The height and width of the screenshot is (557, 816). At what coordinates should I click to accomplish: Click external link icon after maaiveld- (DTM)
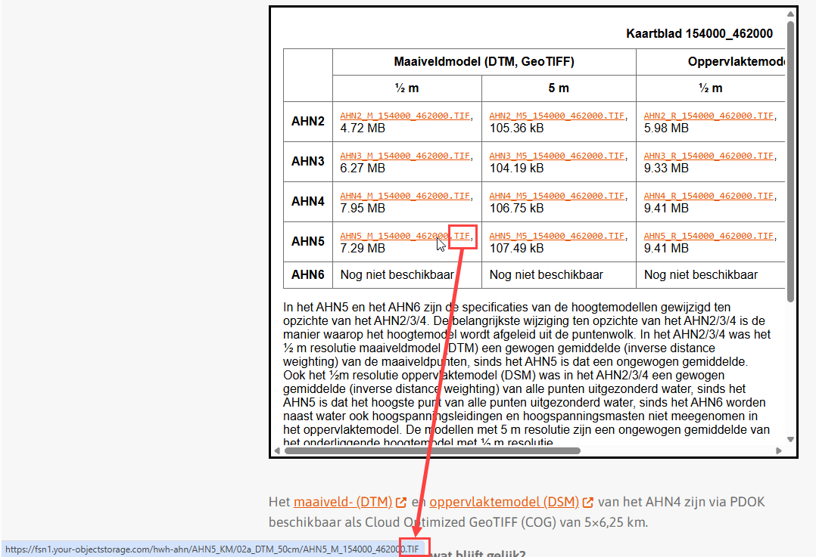coord(402,503)
